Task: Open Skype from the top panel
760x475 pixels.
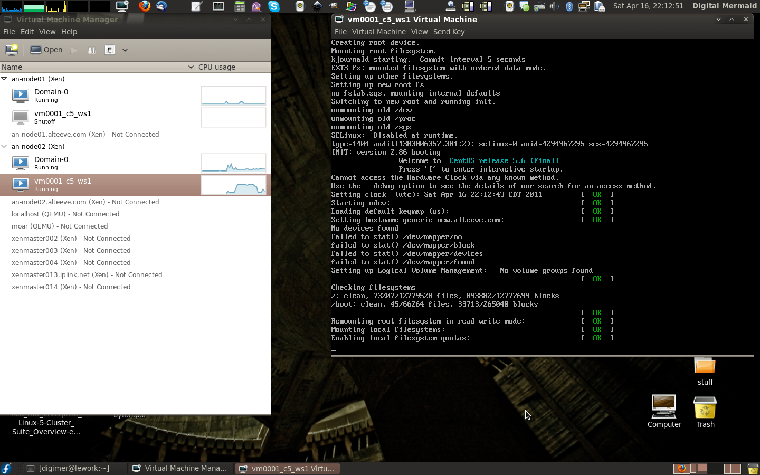Action: tap(274, 6)
